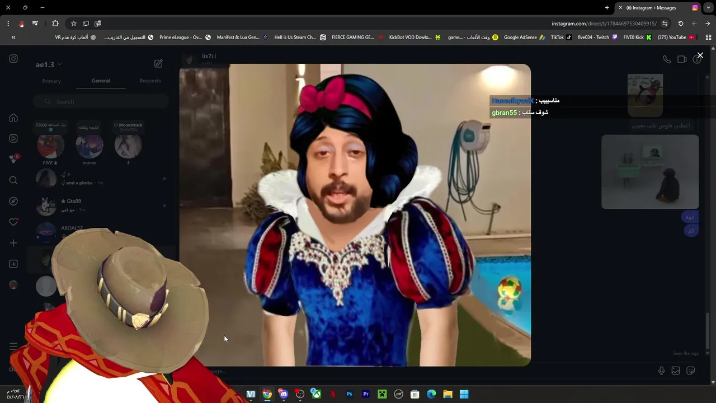The image size is (716, 403).
Task: Open Photoshop from the taskbar
Action: [349, 394]
